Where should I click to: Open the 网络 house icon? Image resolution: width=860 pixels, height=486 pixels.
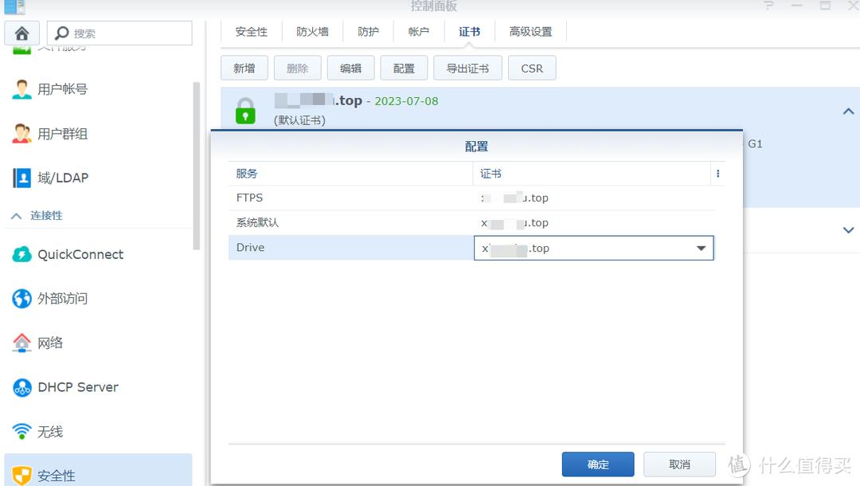tap(22, 343)
